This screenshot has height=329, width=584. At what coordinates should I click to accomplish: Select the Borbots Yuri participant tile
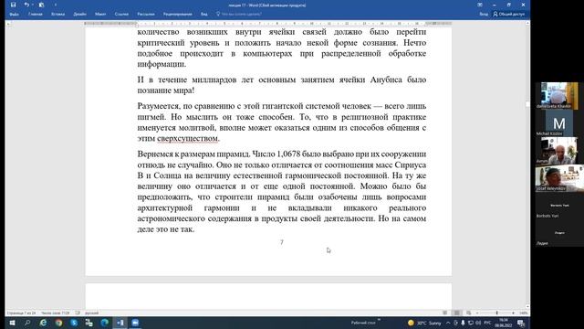pyautogui.click(x=559, y=206)
